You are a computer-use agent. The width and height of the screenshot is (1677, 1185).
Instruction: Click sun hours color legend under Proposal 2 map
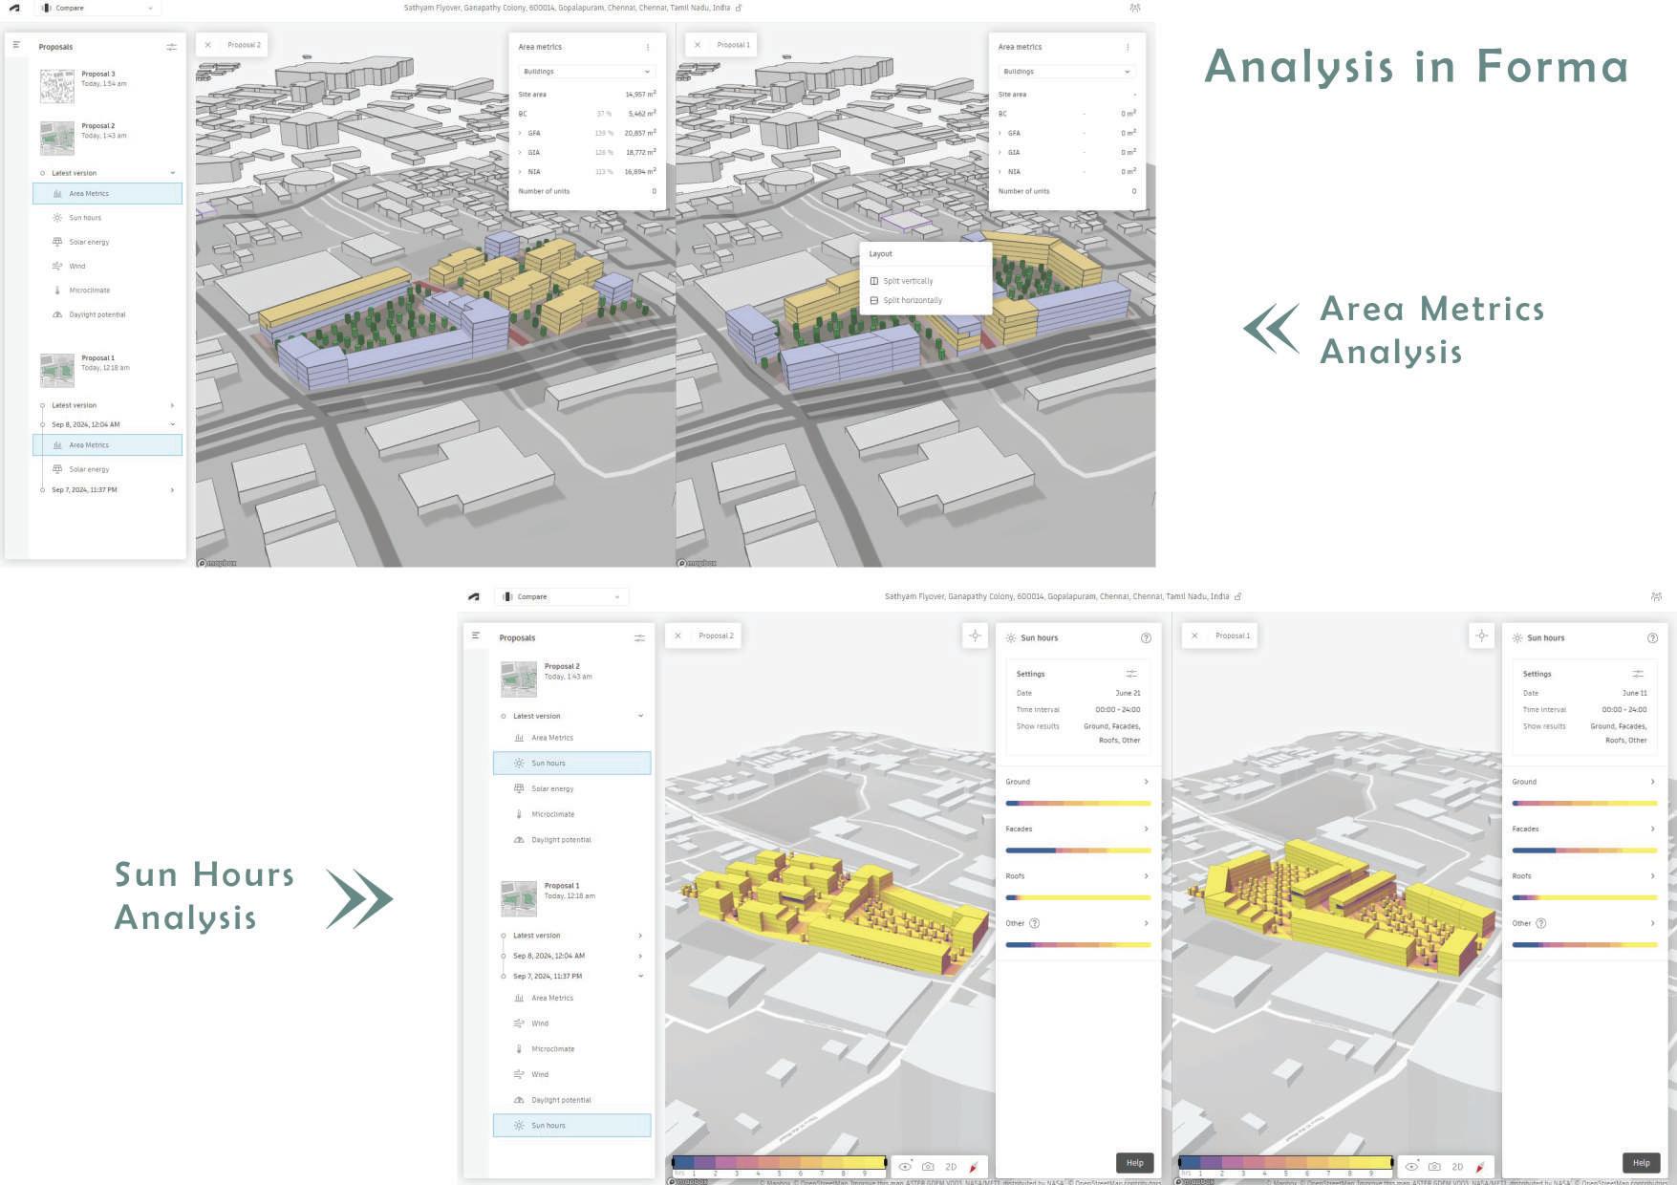tap(779, 1166)
